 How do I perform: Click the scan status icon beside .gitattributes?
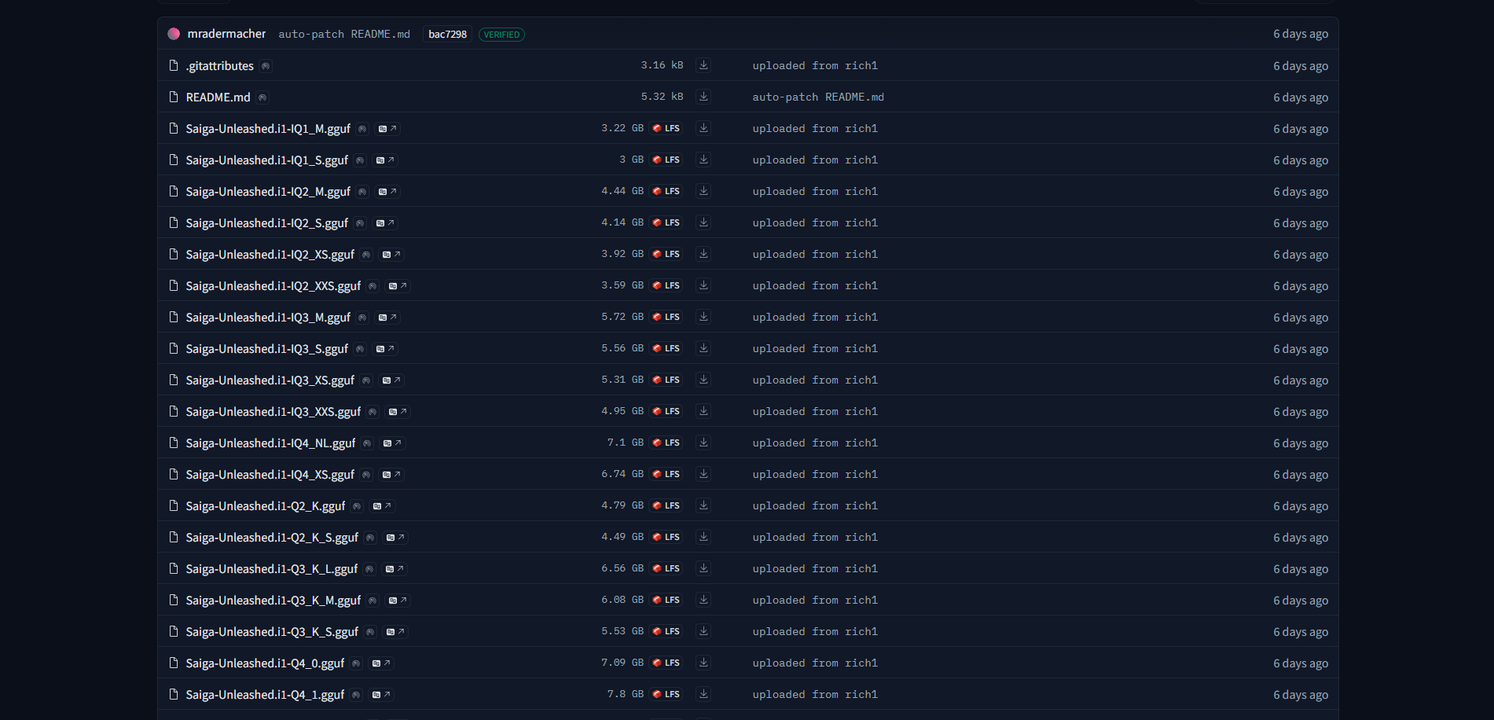(x=266, y=66)
